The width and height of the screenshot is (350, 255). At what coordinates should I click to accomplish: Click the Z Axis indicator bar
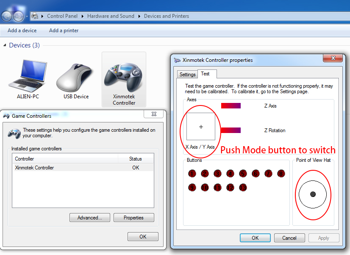pos(231,106)
